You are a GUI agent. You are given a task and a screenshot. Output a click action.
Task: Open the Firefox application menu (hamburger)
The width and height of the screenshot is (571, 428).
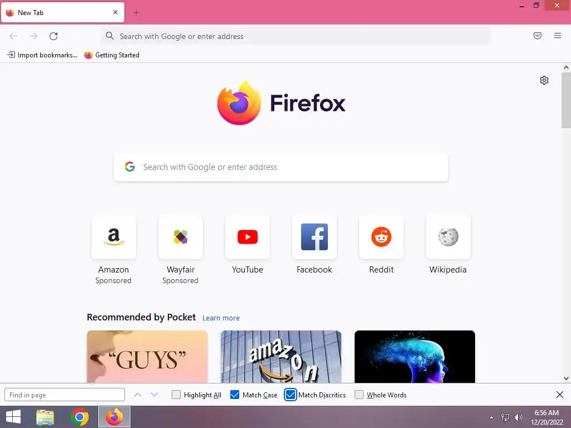click(x=558, y=36)
